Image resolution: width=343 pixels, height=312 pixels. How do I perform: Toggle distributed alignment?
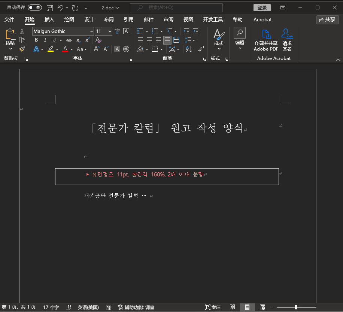[176, 40]
